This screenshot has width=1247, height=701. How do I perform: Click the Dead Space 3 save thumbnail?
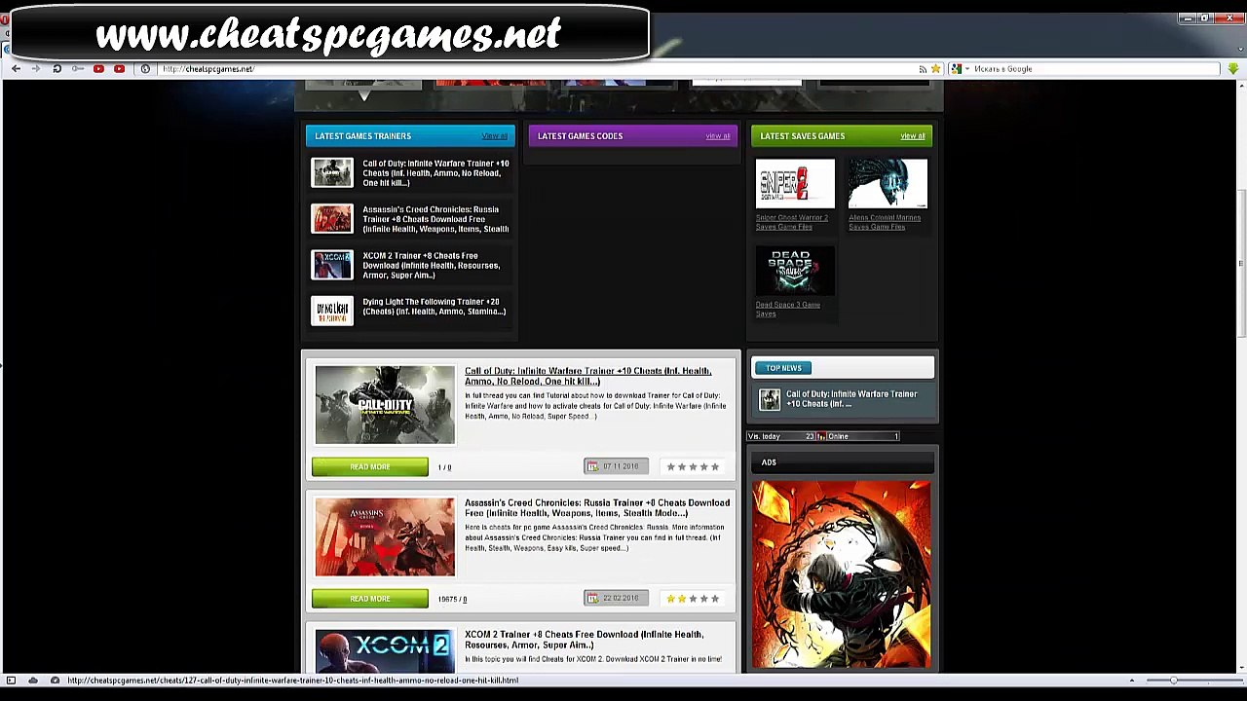[795, 271]
